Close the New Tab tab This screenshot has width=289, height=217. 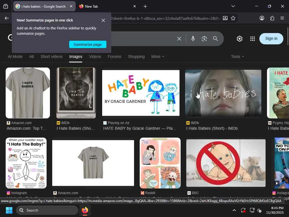135,6
